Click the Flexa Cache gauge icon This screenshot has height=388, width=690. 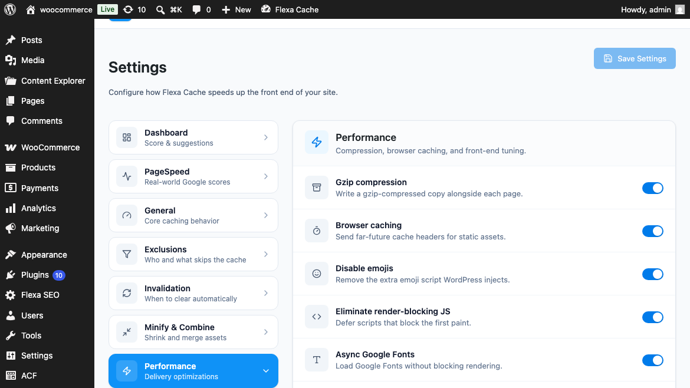pos(266,9)
